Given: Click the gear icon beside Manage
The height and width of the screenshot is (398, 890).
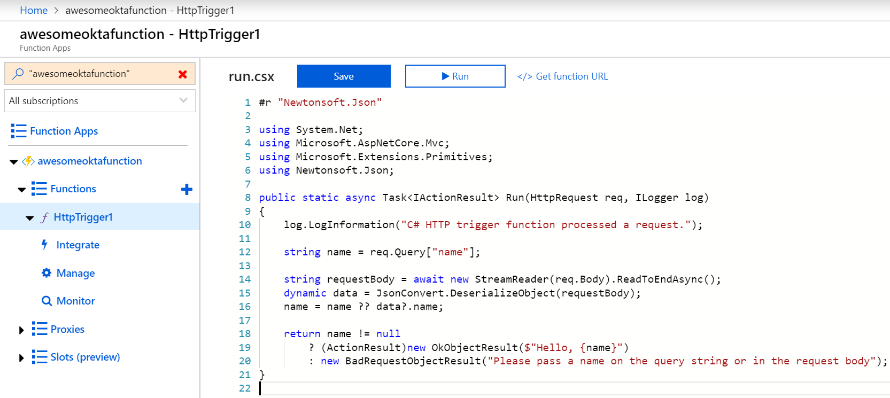Looking at the screenshot, I should (x=47, y=273).
